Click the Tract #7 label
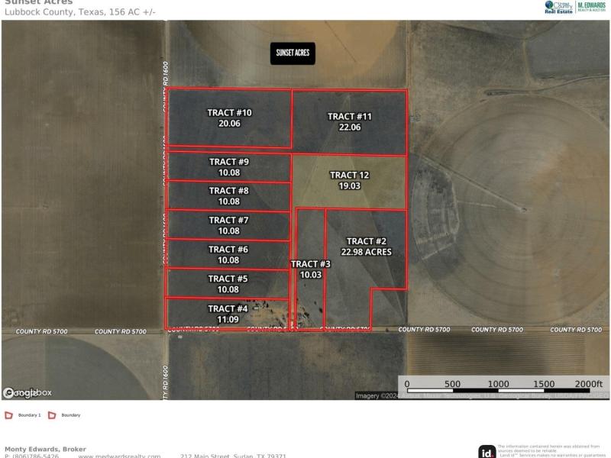Viewport: 611px width, 458px height. 228,225
